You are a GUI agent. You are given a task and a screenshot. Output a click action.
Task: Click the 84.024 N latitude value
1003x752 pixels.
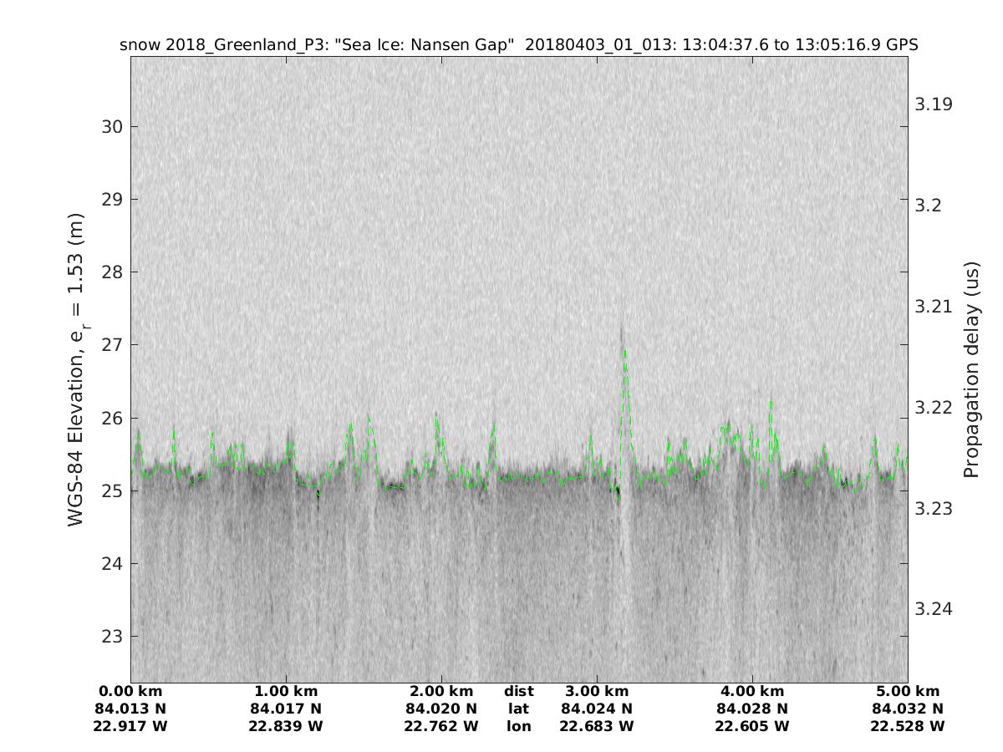597,709
